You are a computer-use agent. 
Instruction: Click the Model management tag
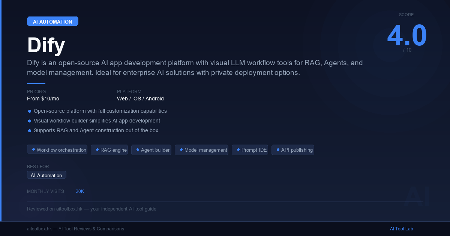(x=201, y=150)
